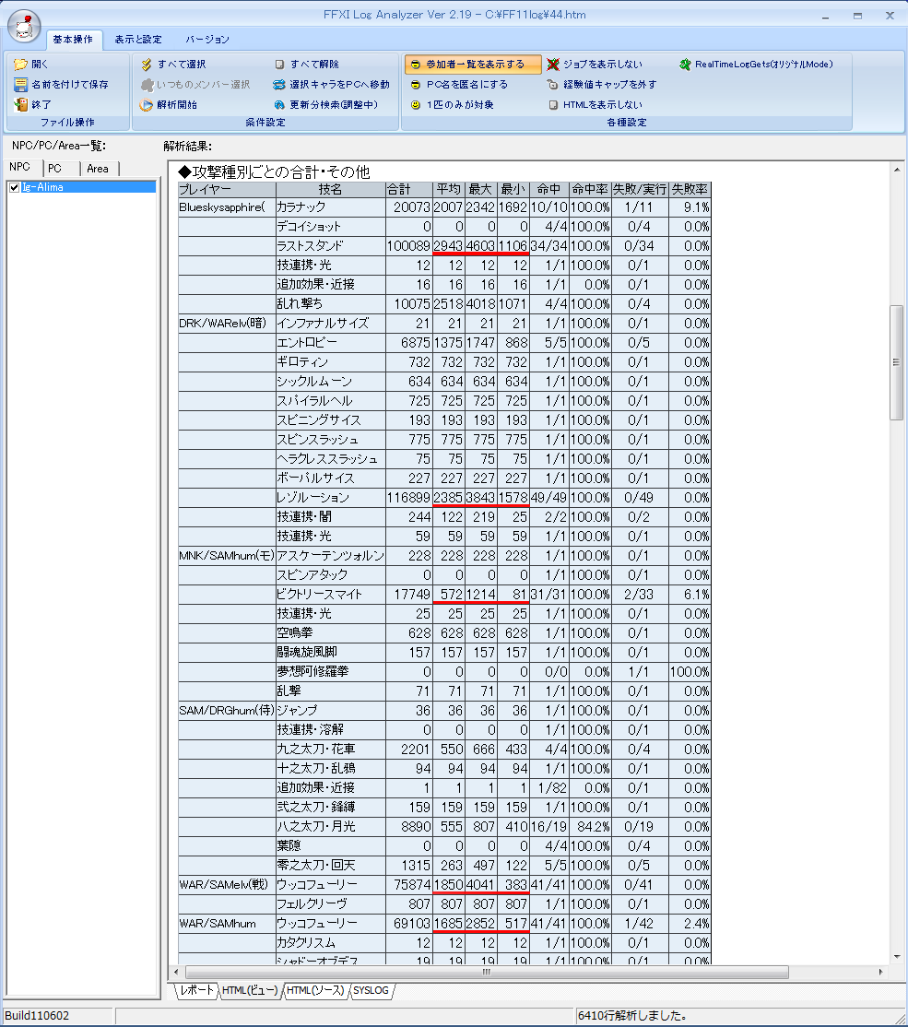Image resolution: width=908 pixels, height=1027 pixels.
Task: Click 選択キャラをPCへ移動 icon
Action: pyautogui.click(x=280, y=85)
